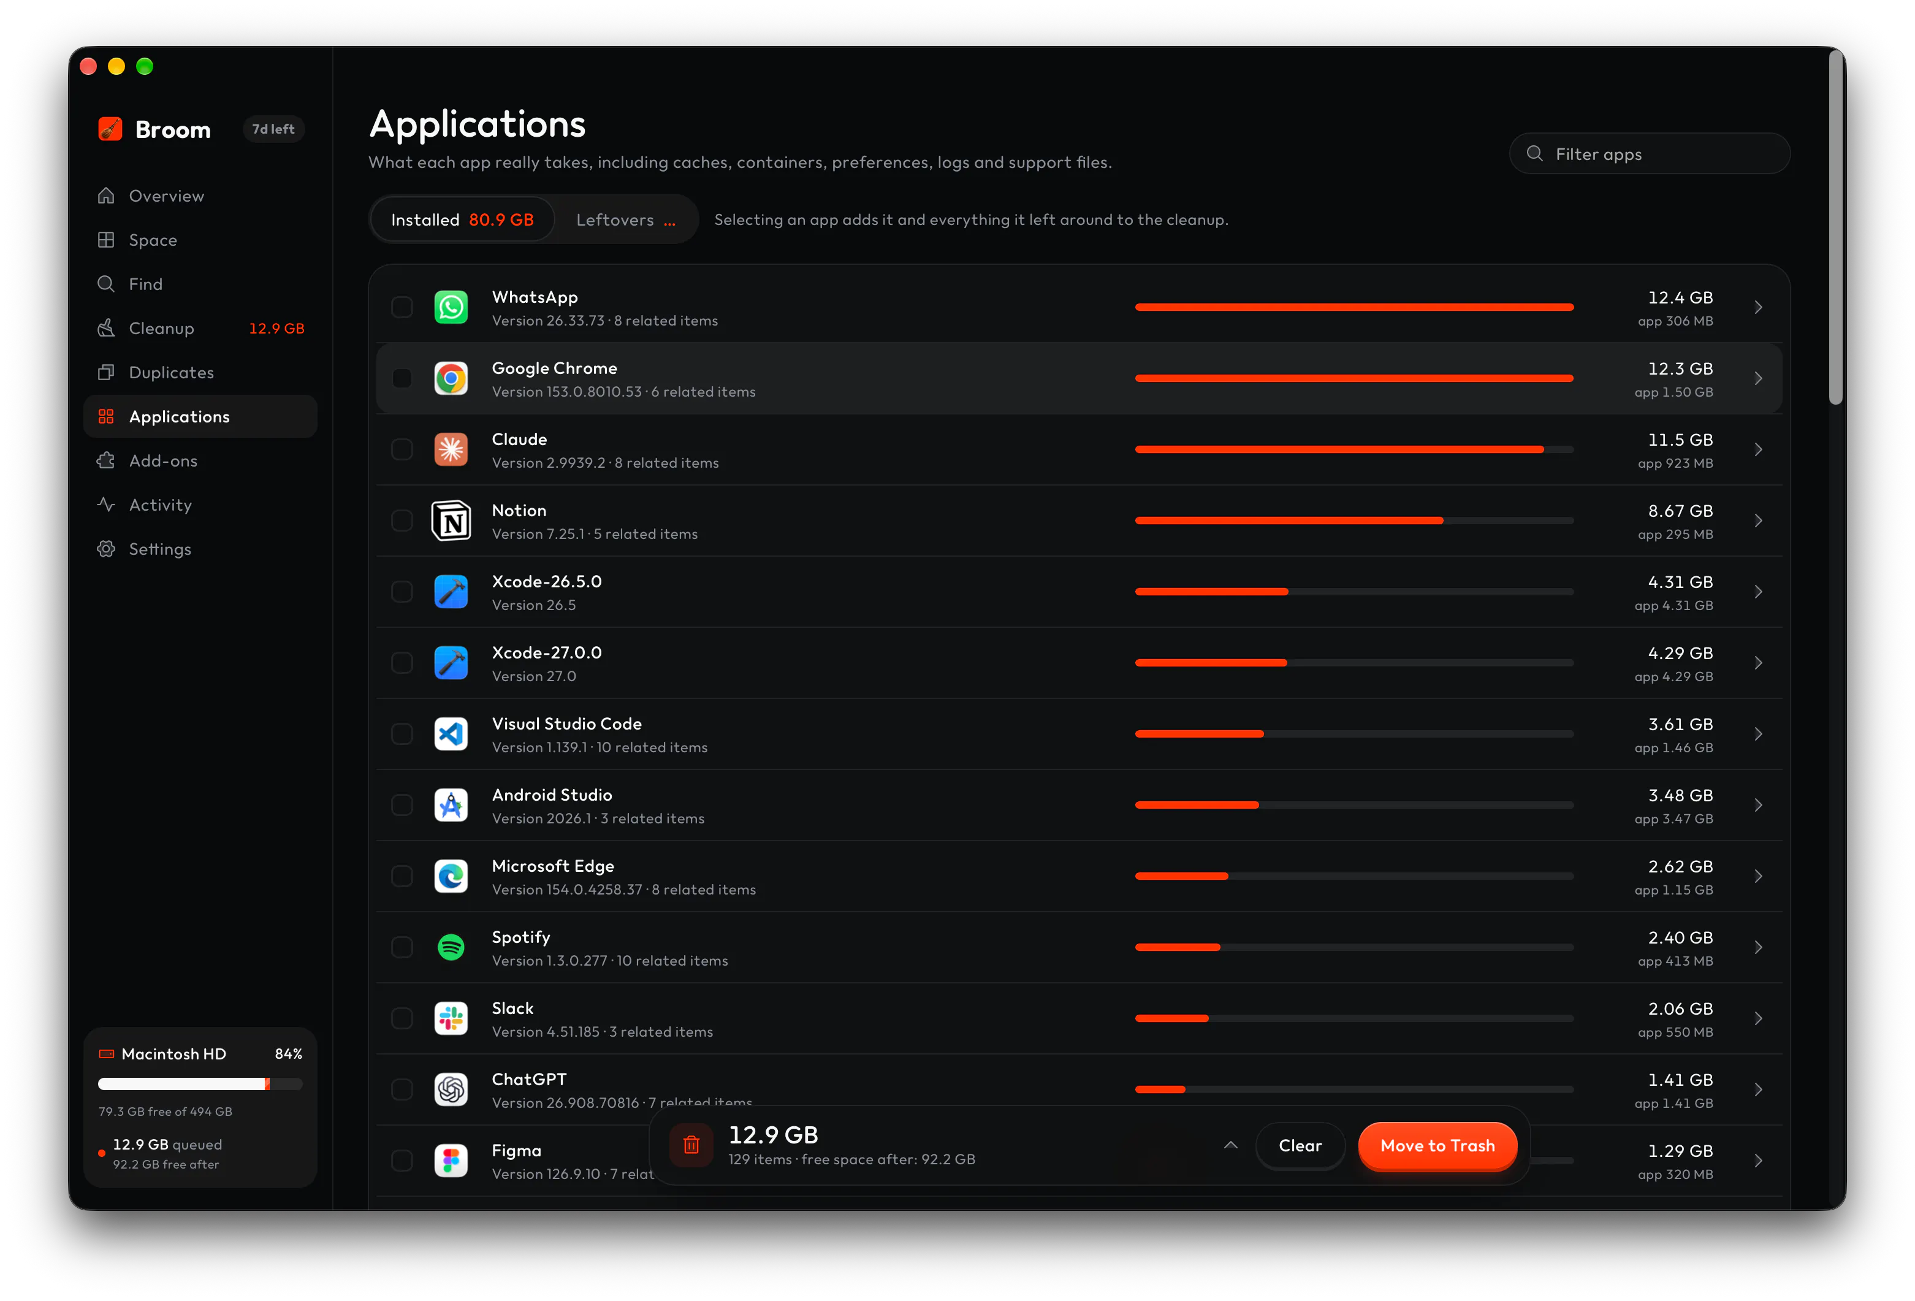Expand Visual Studio Code details chevron

[1759, 734]
